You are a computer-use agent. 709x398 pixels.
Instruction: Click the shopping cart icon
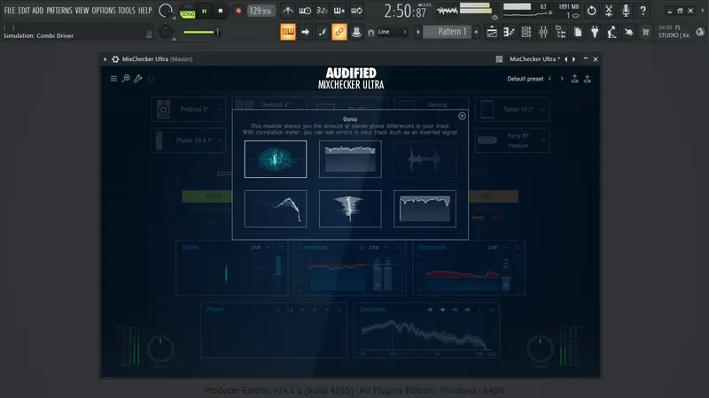(x=646, y=32)
